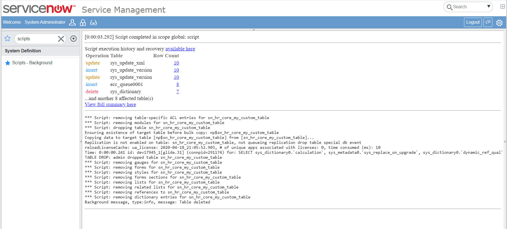This screenshot has width=507, height=229.
Task: Click the impersonate user glasses icon
Action: click(x=93, y=23)
